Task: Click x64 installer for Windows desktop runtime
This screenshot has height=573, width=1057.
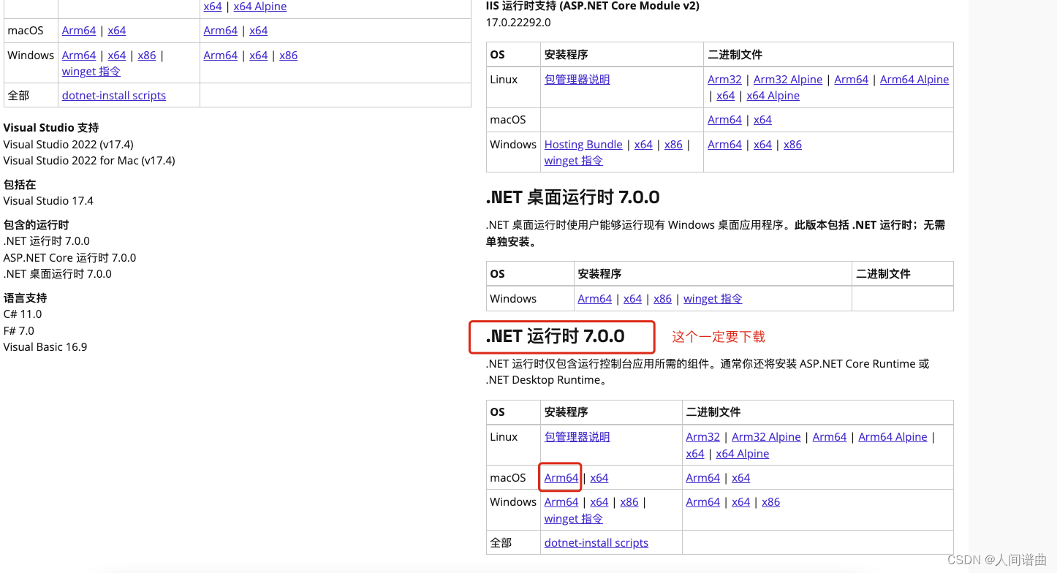Action: click(x=632, y=298)
